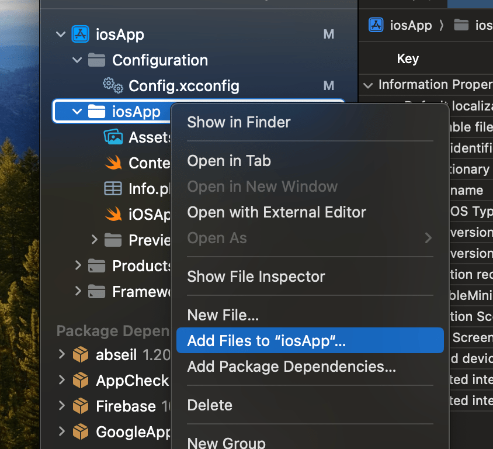Choose Add Package Dependencies menu item

click(x=291, y=367)
